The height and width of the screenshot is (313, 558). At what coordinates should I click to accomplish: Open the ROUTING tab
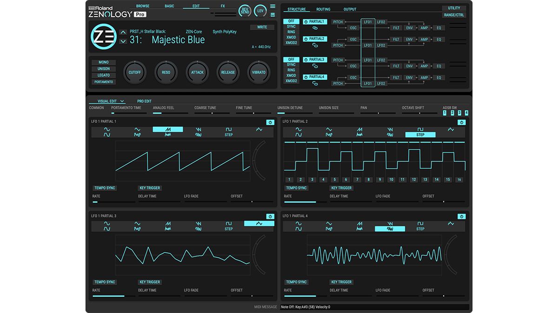tap(323, 8)
